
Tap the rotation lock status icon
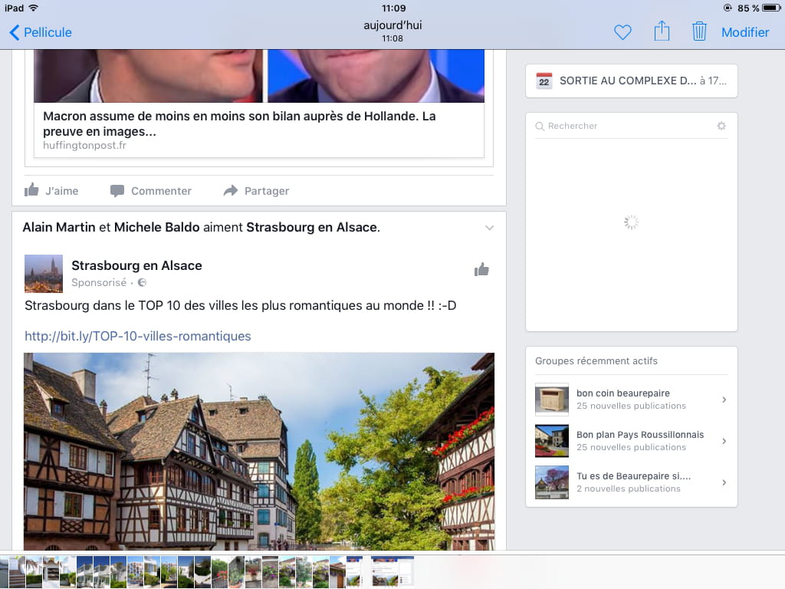(x=728, y=8)
